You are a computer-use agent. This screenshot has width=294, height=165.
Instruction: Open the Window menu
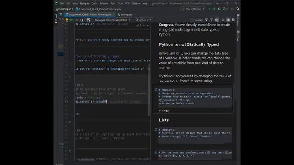(136, 3)
